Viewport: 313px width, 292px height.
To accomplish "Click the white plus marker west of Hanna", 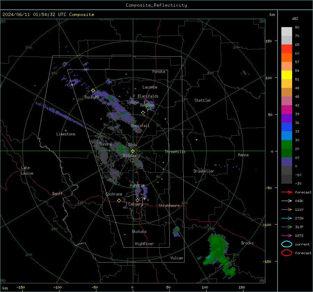I will click(196, 140).
